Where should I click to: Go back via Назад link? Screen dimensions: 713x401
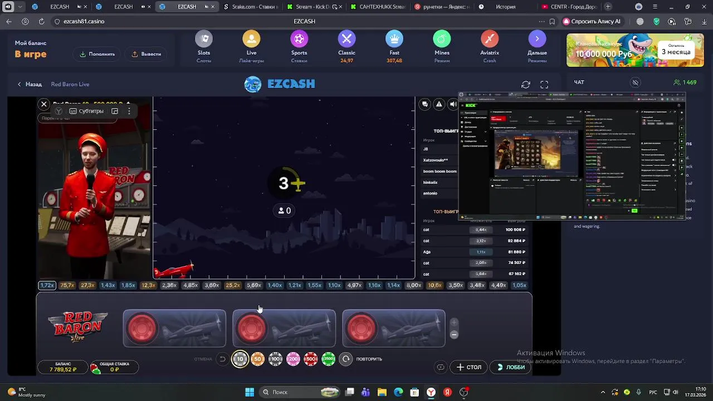click(x=30, y=84)
